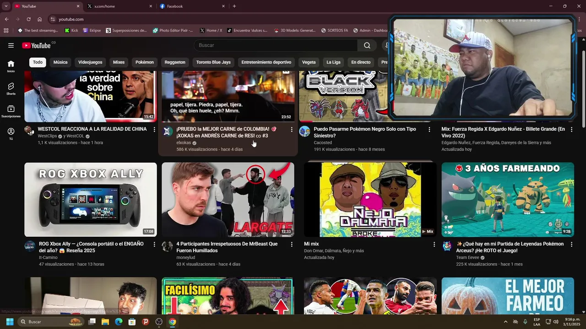Click the Windows taskbar Buscar box
This screenshot has width=586, height=329.
(51, 322)
